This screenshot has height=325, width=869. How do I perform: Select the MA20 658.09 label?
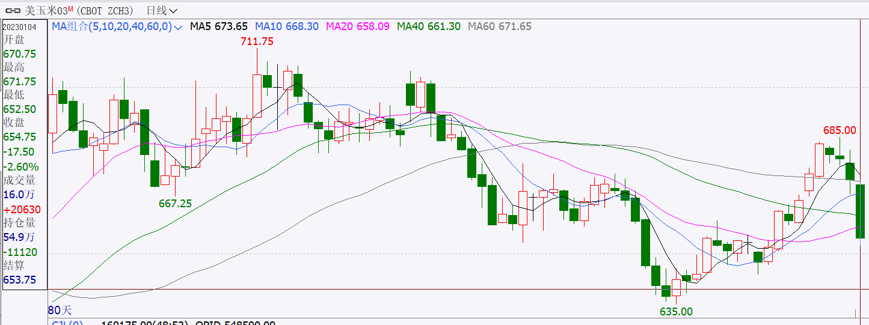pos(358,26)
